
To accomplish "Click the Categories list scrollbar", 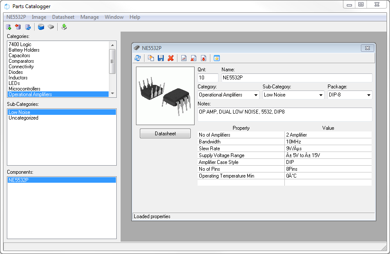I will tap(113, 61).
